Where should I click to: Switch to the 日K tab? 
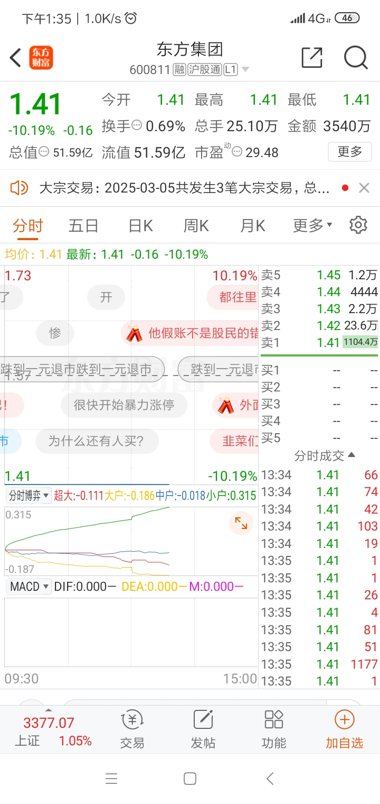click(x=140, y=226)
